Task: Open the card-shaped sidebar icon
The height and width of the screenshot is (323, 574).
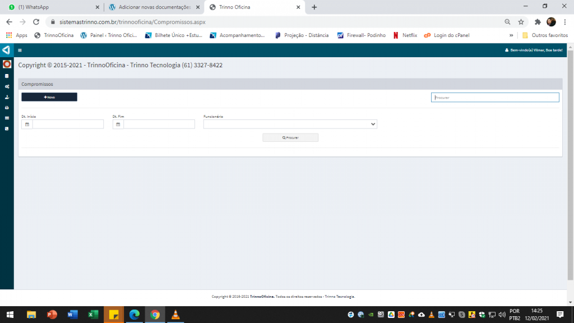Action: 7,118
